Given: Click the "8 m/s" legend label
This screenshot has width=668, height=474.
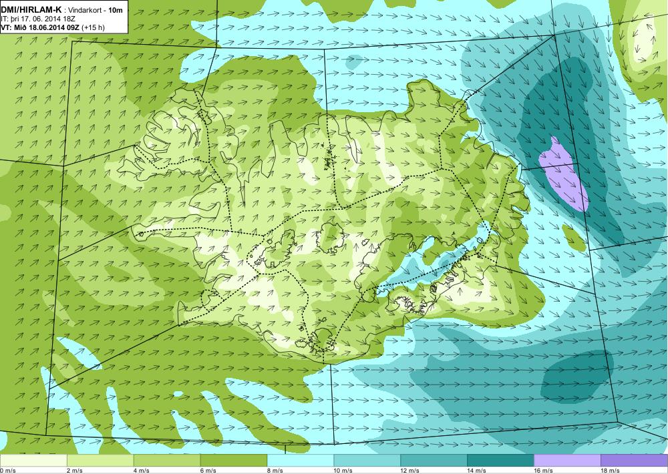Looking at the screenshot, I should (x=275, y=471).
